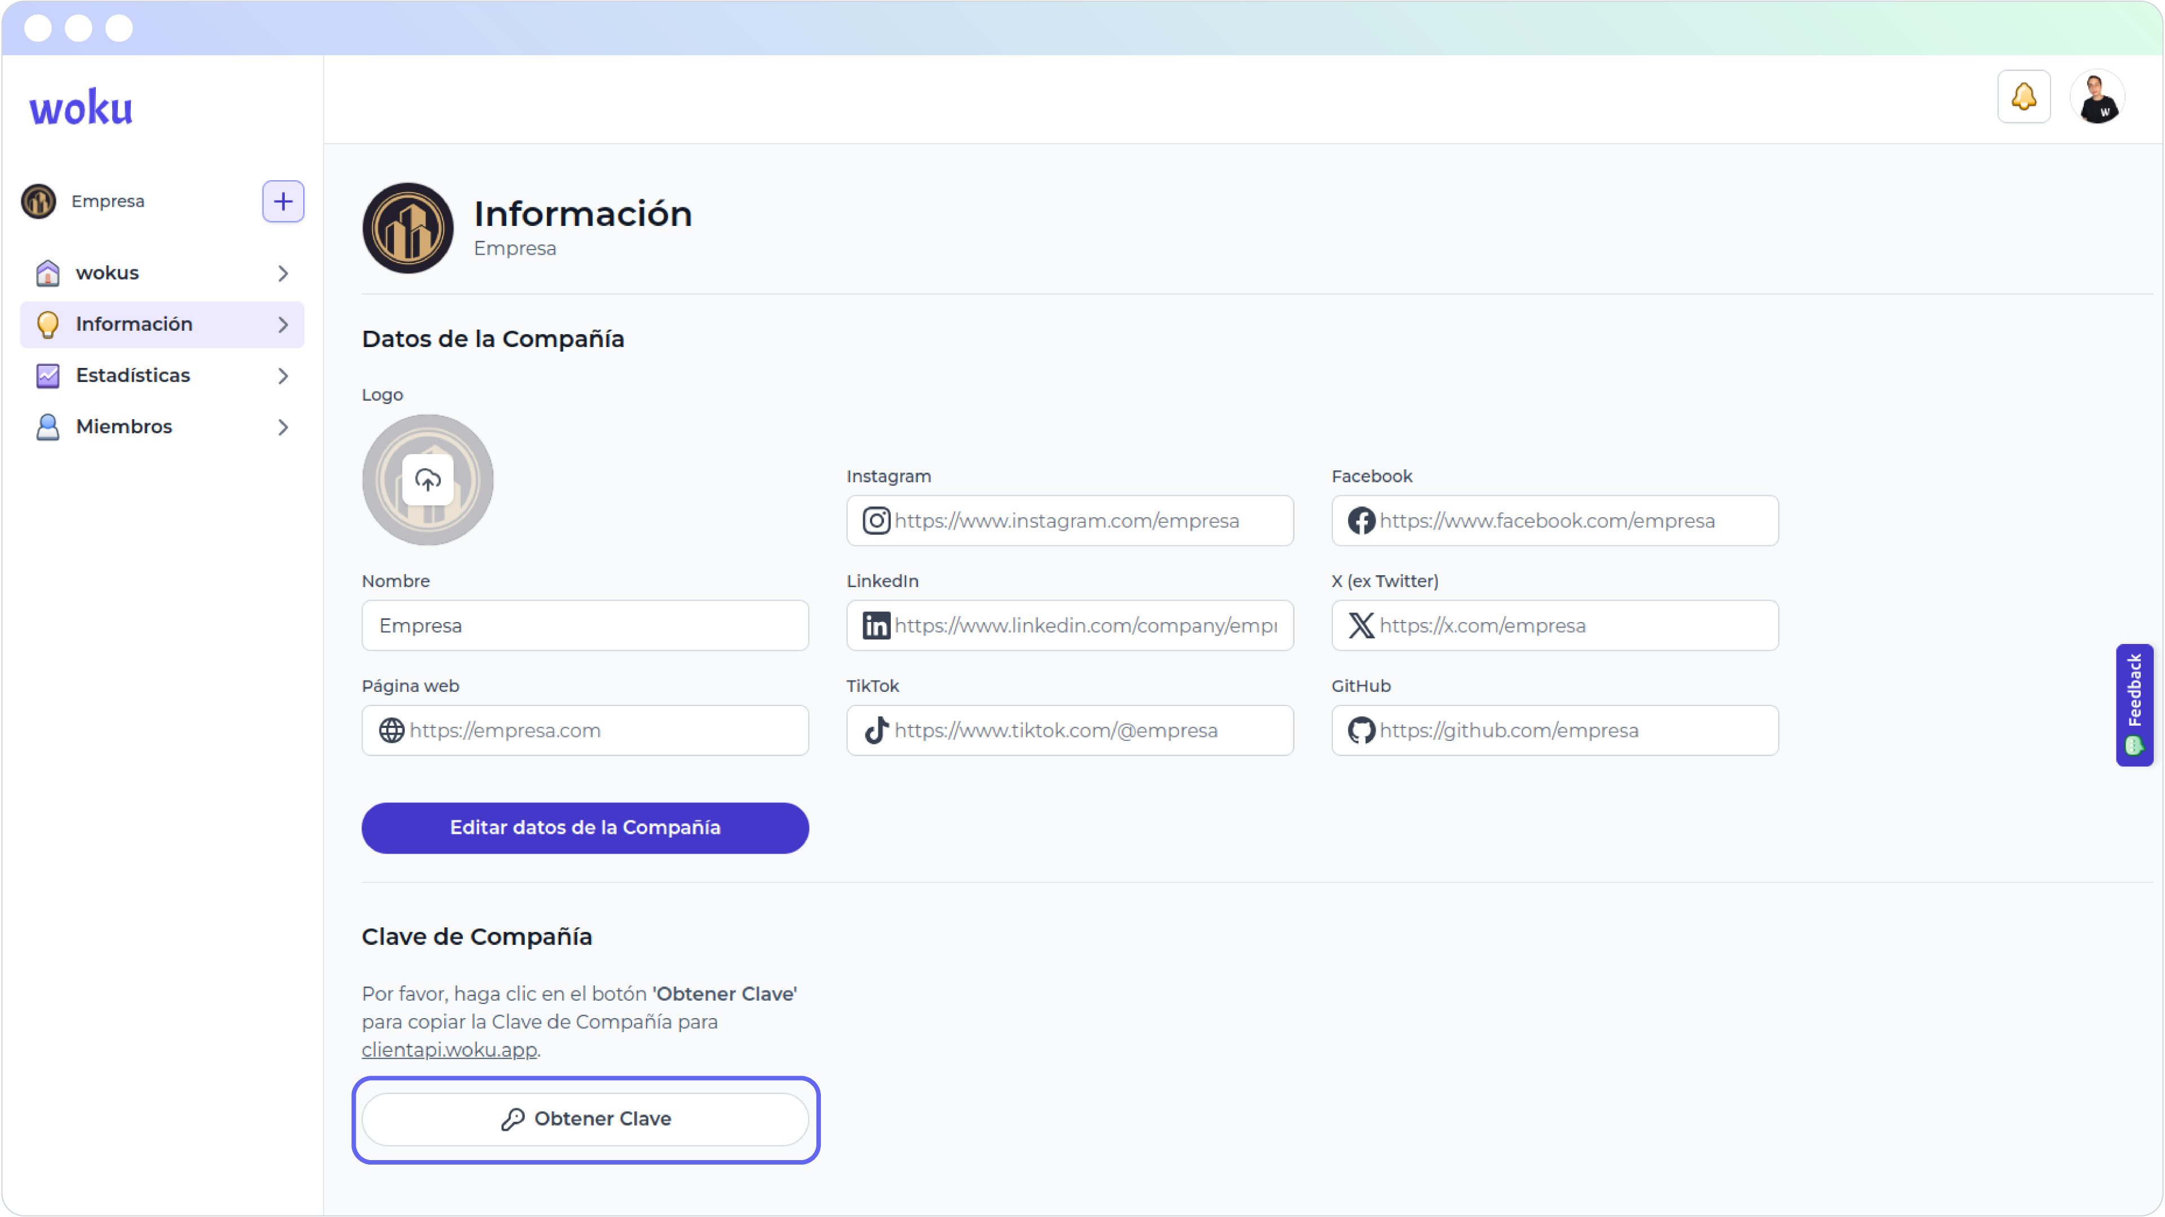Select Información in the sidebar
The height and width of the screenshot is (1217, 2165).
(135, 324)
